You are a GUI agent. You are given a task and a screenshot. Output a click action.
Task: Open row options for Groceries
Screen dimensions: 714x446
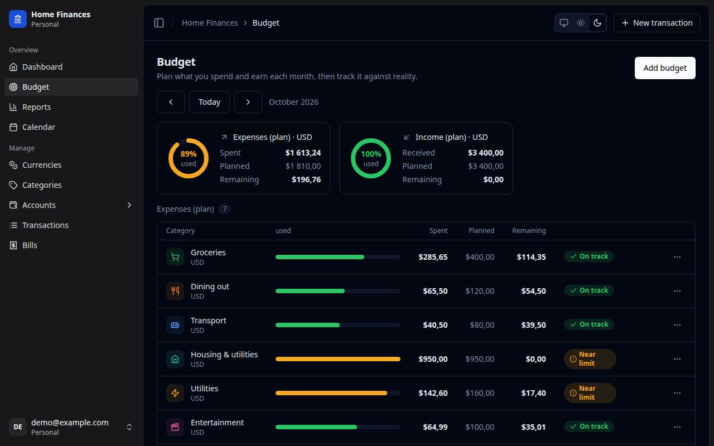[677, 257]
